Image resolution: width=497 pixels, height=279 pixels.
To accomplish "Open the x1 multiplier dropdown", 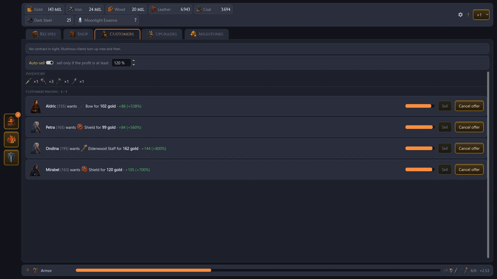I will [481, 15].
